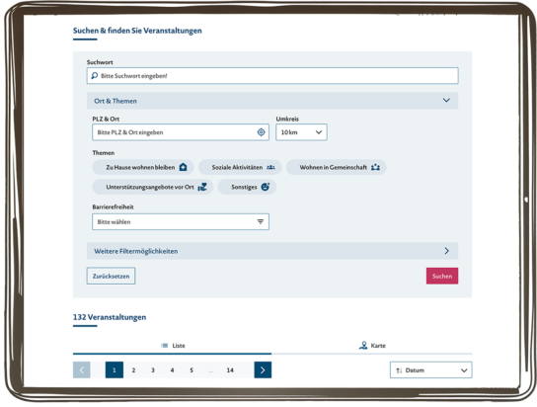Go to pagination page 4
Screen dimensions: 537x407
tap(173, 370)
